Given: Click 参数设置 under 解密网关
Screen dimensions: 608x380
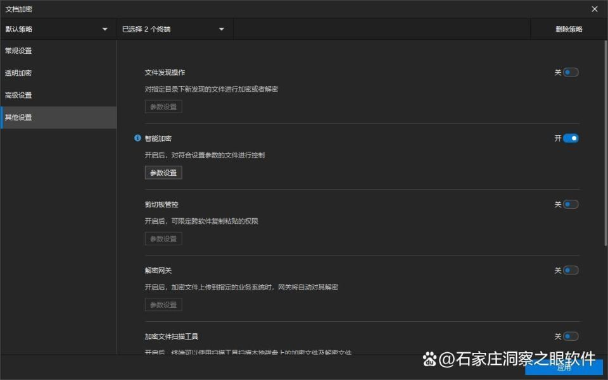Looking at the screenshot, I should point(163,305).
